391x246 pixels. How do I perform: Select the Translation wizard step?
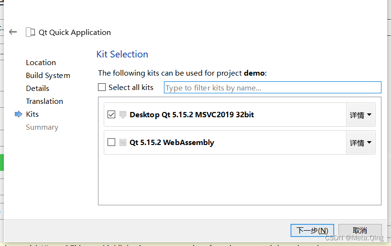[44, 101]
